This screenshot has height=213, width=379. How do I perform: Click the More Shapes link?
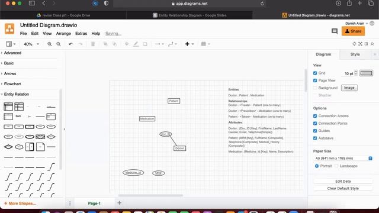coord(20,204)
